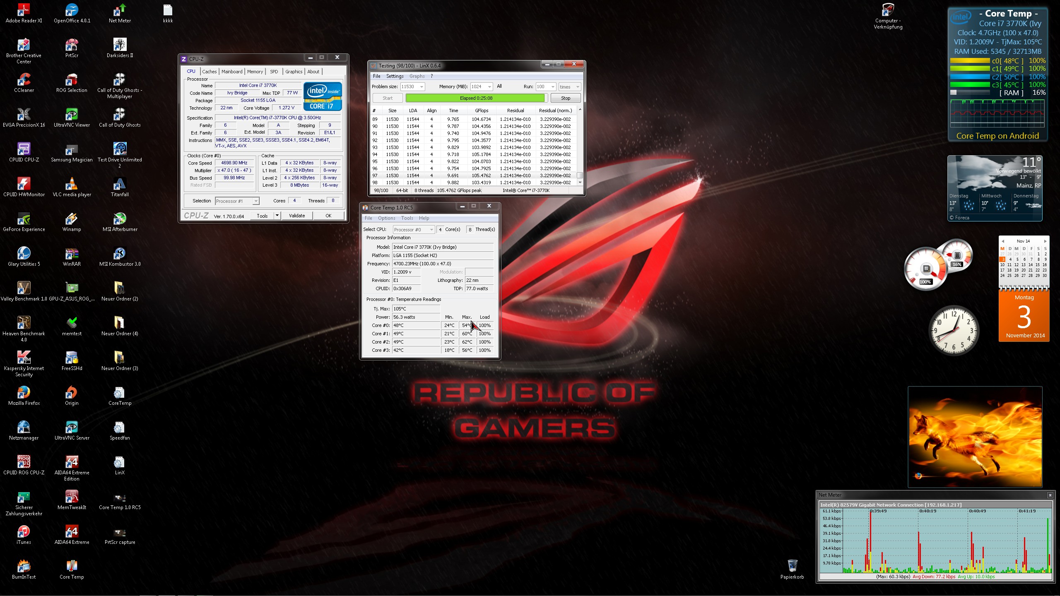Click the fire fox picture gadget
Viewport: 1060px width, 596px height.
[975, 437]
